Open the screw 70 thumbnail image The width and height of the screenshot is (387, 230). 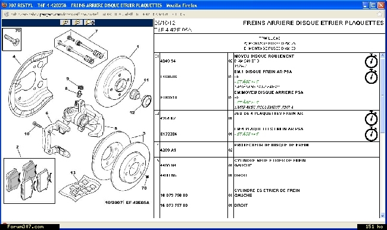(11, 39)
